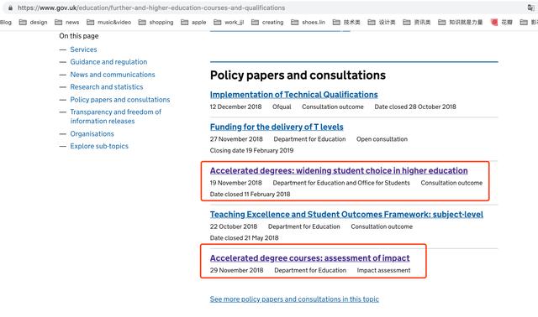Screen dimensions: 538x317
Task: Click 'Date closed 21 May 2018' text
Action: pyautogui.click(x=245, y=238)
